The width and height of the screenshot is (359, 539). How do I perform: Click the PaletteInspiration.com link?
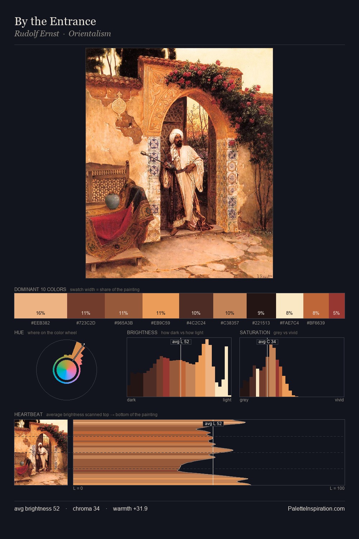click(x=316, y=508)
